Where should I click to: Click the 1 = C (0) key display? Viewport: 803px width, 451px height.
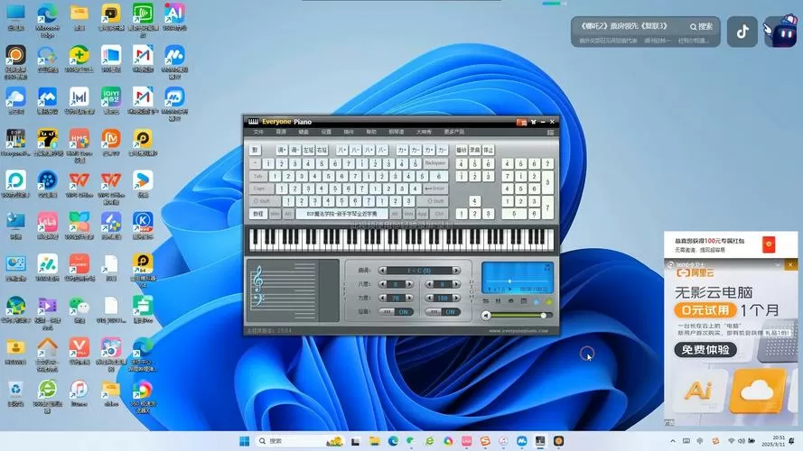click(x=419, y=271)
